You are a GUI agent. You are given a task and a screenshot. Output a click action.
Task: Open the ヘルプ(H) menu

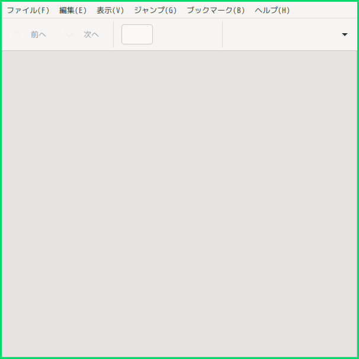pyautogui.click(x=273, y=10)
